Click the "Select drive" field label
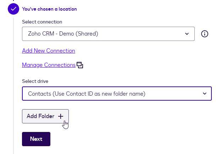The image size is (221, 154). click(x=35, y=81)
